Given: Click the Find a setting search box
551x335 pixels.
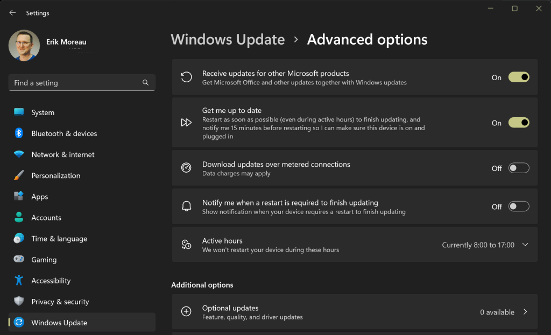Looking at the screenshot, I should pyautogui.click(x=75, y=83).
